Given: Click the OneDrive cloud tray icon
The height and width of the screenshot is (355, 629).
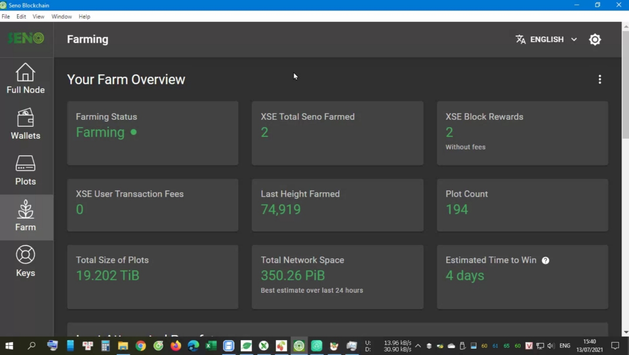Looking at the screenshot, I should point(451,346).
